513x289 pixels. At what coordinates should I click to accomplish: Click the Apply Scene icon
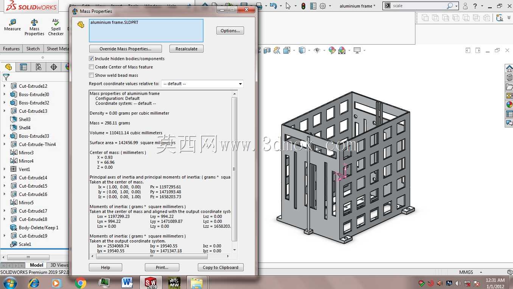(x=342, y=50)
